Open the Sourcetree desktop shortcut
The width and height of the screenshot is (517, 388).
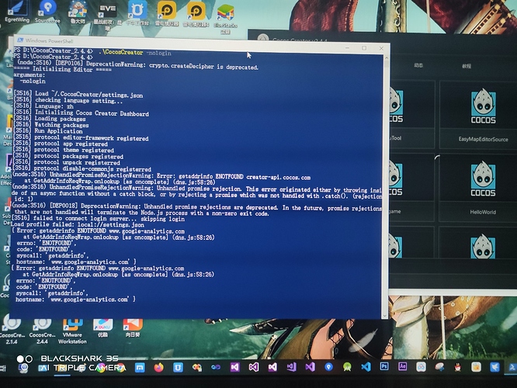(47, 12)
